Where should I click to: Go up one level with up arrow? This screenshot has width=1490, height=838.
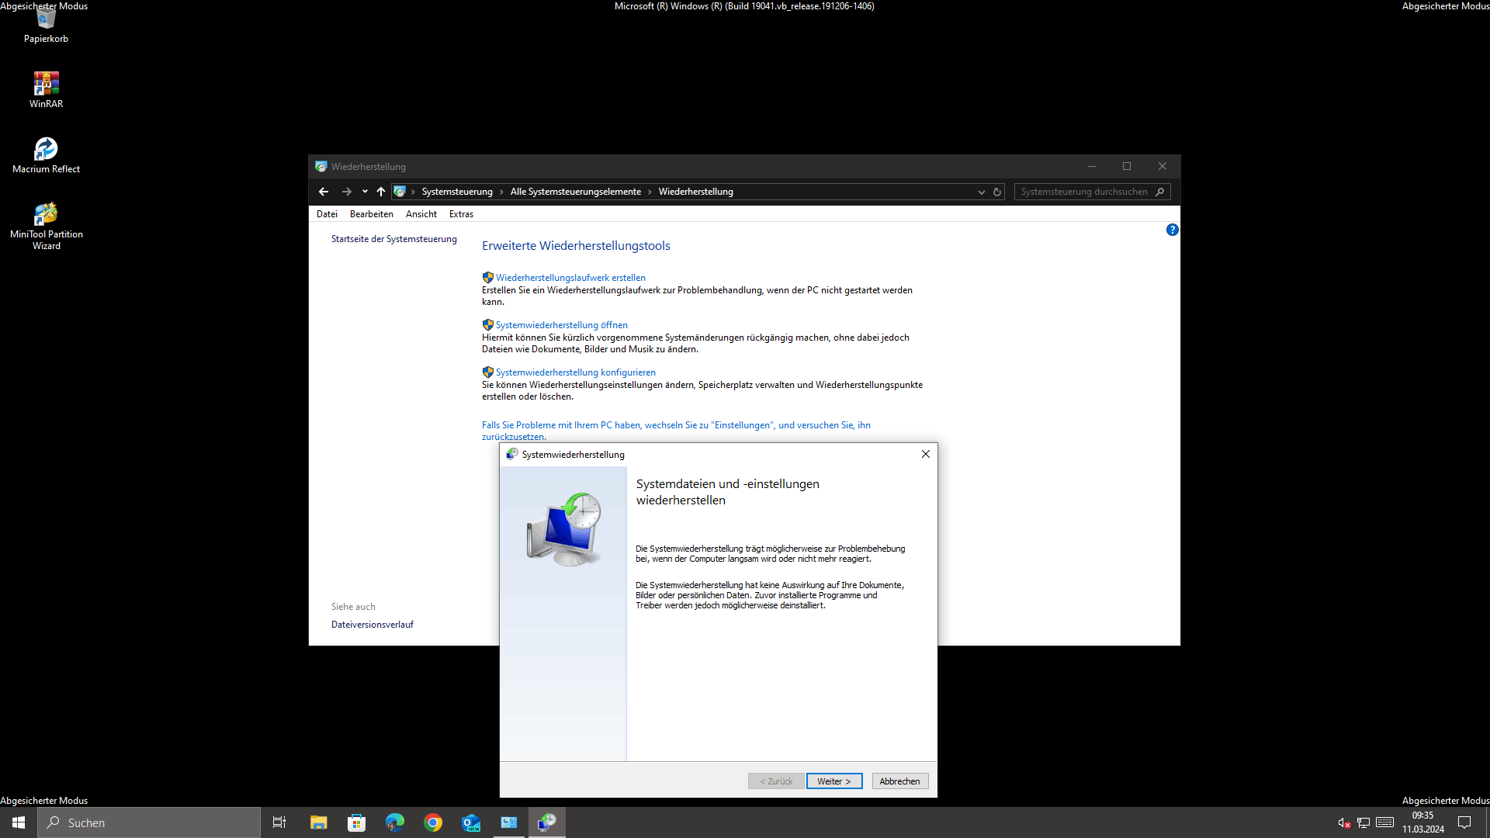[x=381, y=192]
